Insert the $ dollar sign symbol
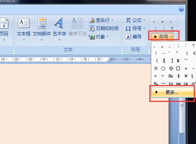 [x=178, y=76]
